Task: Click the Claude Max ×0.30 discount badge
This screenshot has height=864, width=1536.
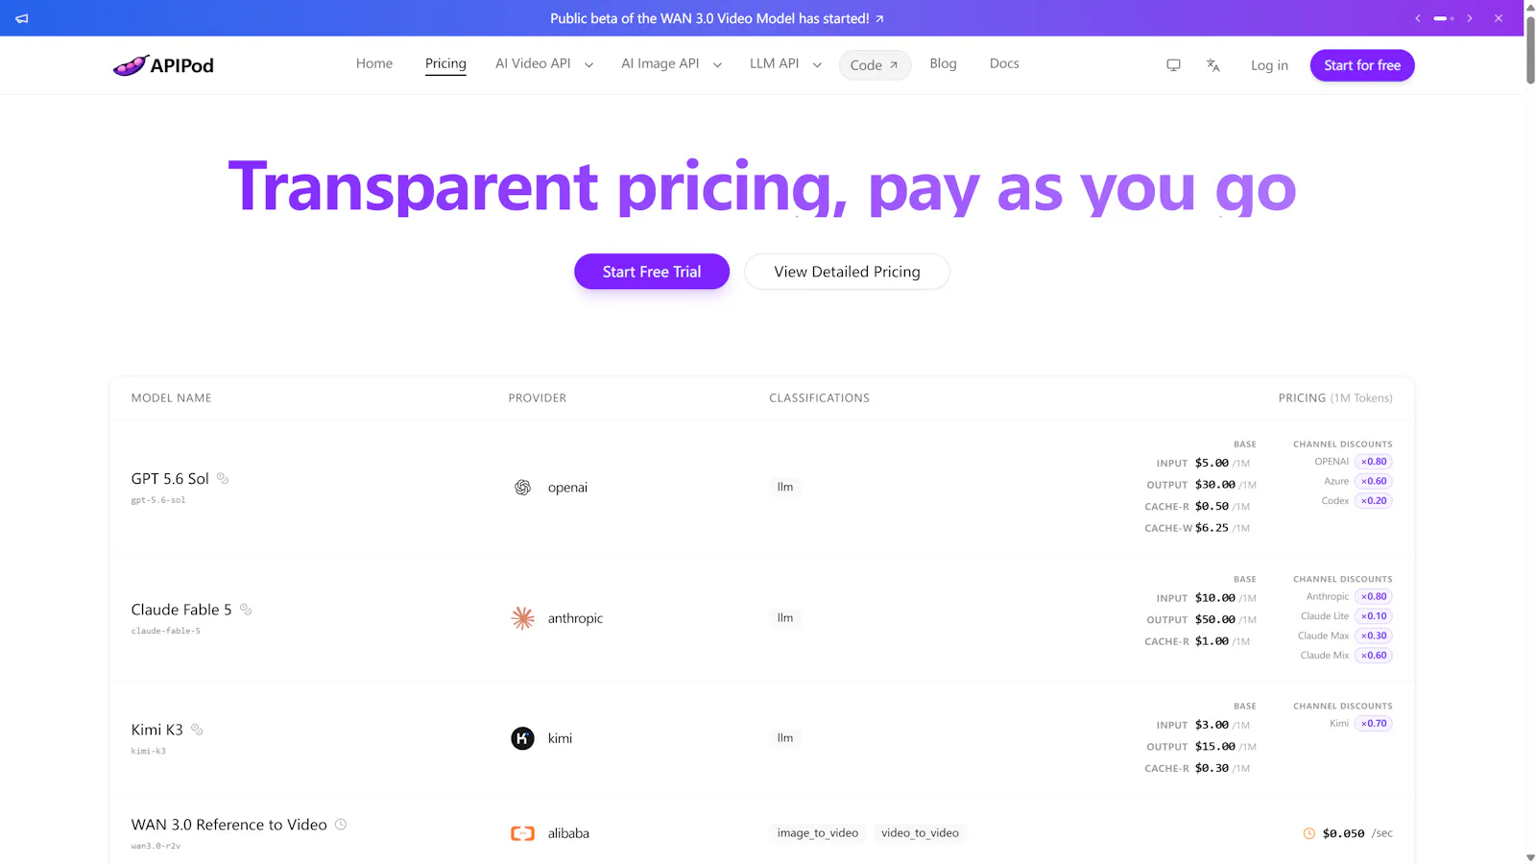Action: click(1374, 636)
